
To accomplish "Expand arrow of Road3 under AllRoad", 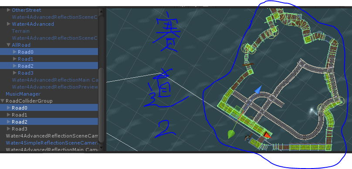I will [x=15, y=72].
